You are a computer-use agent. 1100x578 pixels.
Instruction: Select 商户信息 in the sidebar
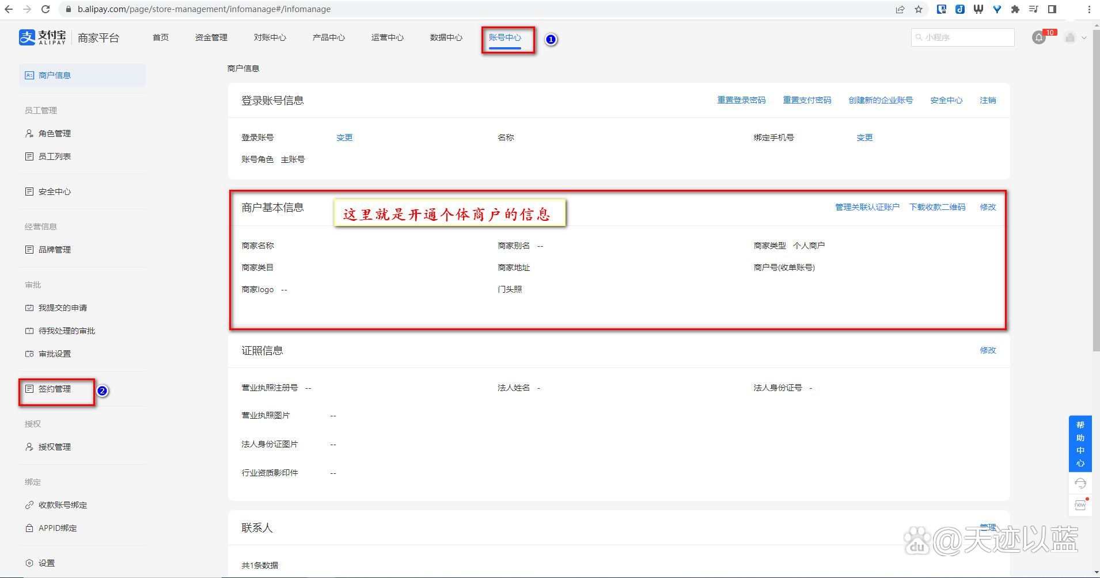click(x=82, y=75)
